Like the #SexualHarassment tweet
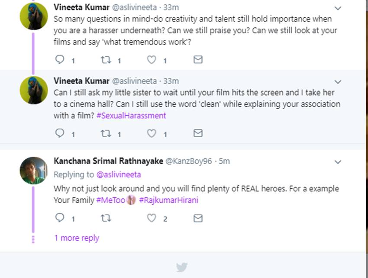This screenshot has width=368, height=278. pyautogui.click(x=152, y=133)
